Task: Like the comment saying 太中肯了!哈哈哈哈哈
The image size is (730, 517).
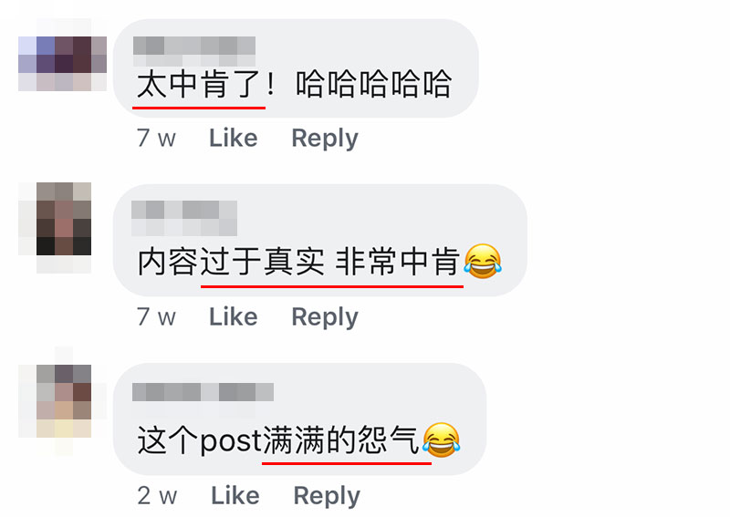Action: coord(234,138)
